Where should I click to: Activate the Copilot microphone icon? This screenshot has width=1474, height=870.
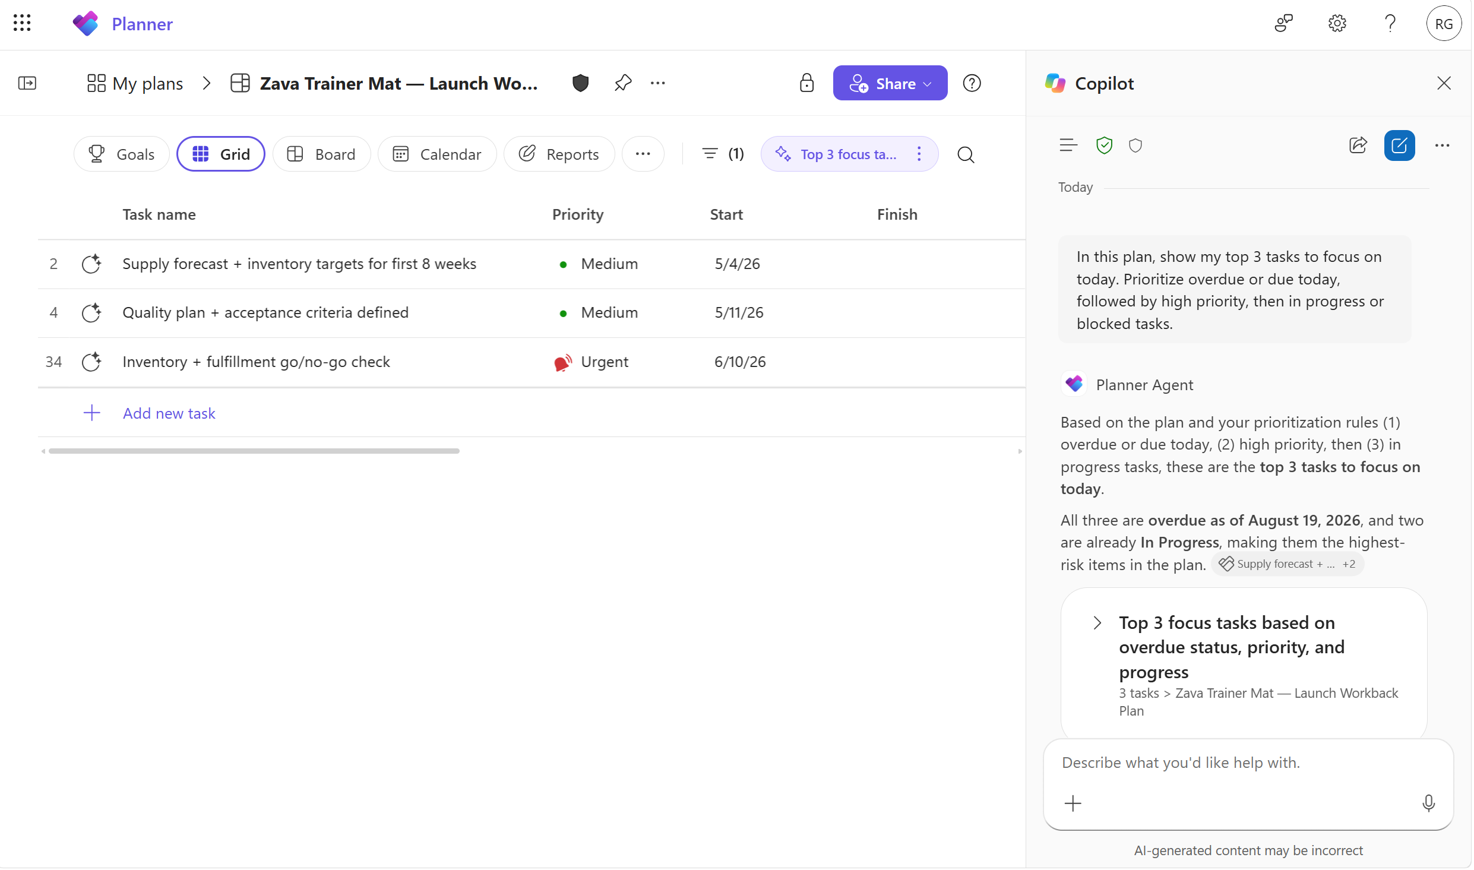(1428, 804)
